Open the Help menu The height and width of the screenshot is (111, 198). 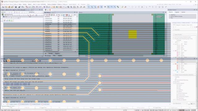88,4
